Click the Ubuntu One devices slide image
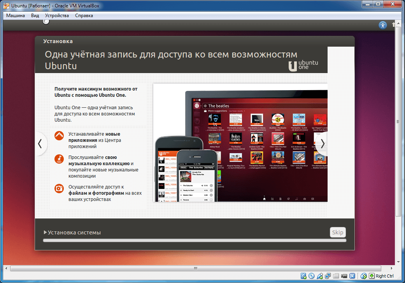Image resolution: width=405 pixels, height=283 pixels. [x=240, y=143]
